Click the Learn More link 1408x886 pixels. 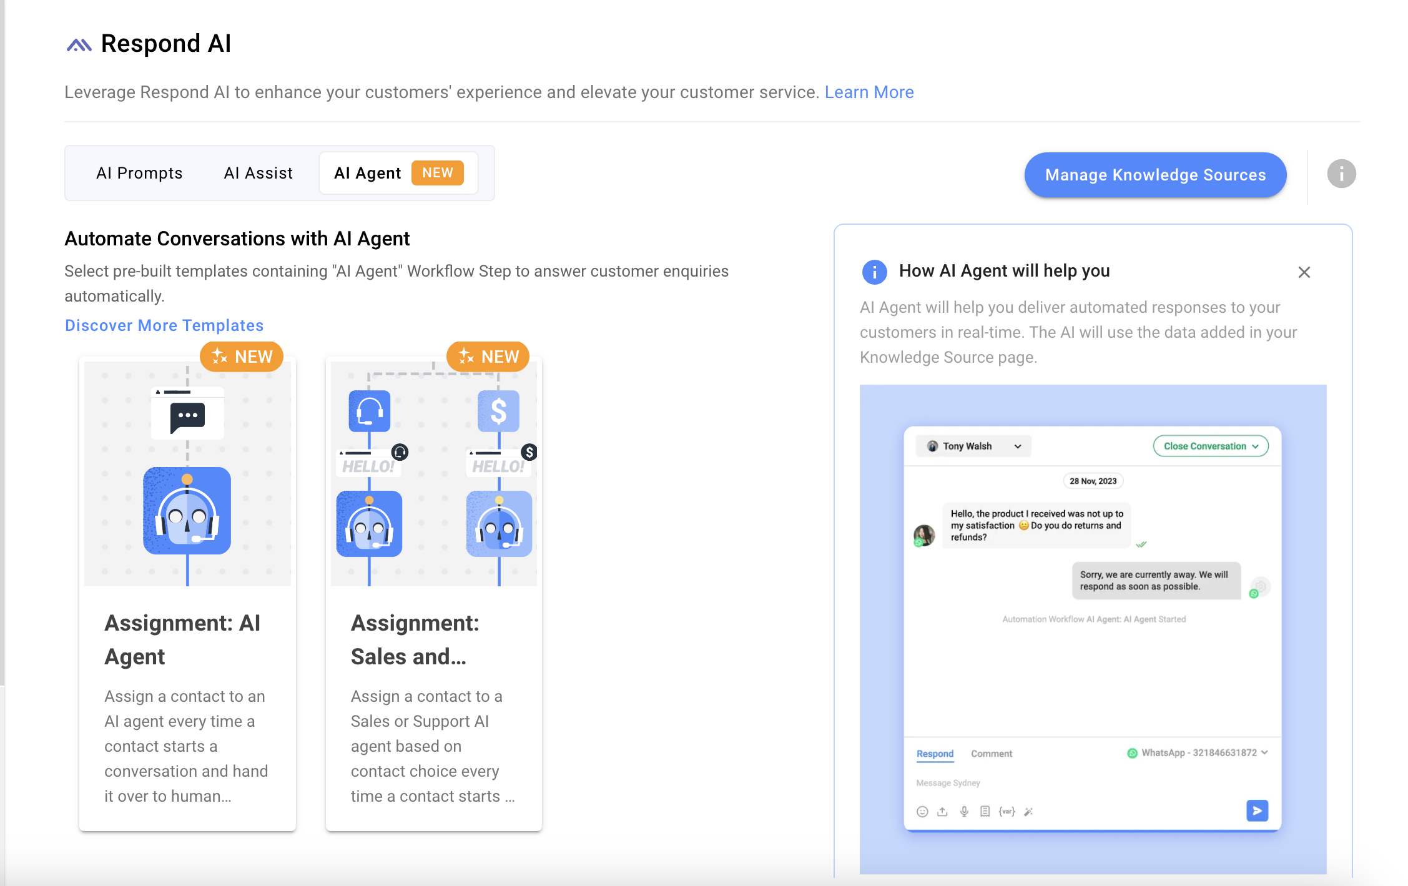point(870,92)
